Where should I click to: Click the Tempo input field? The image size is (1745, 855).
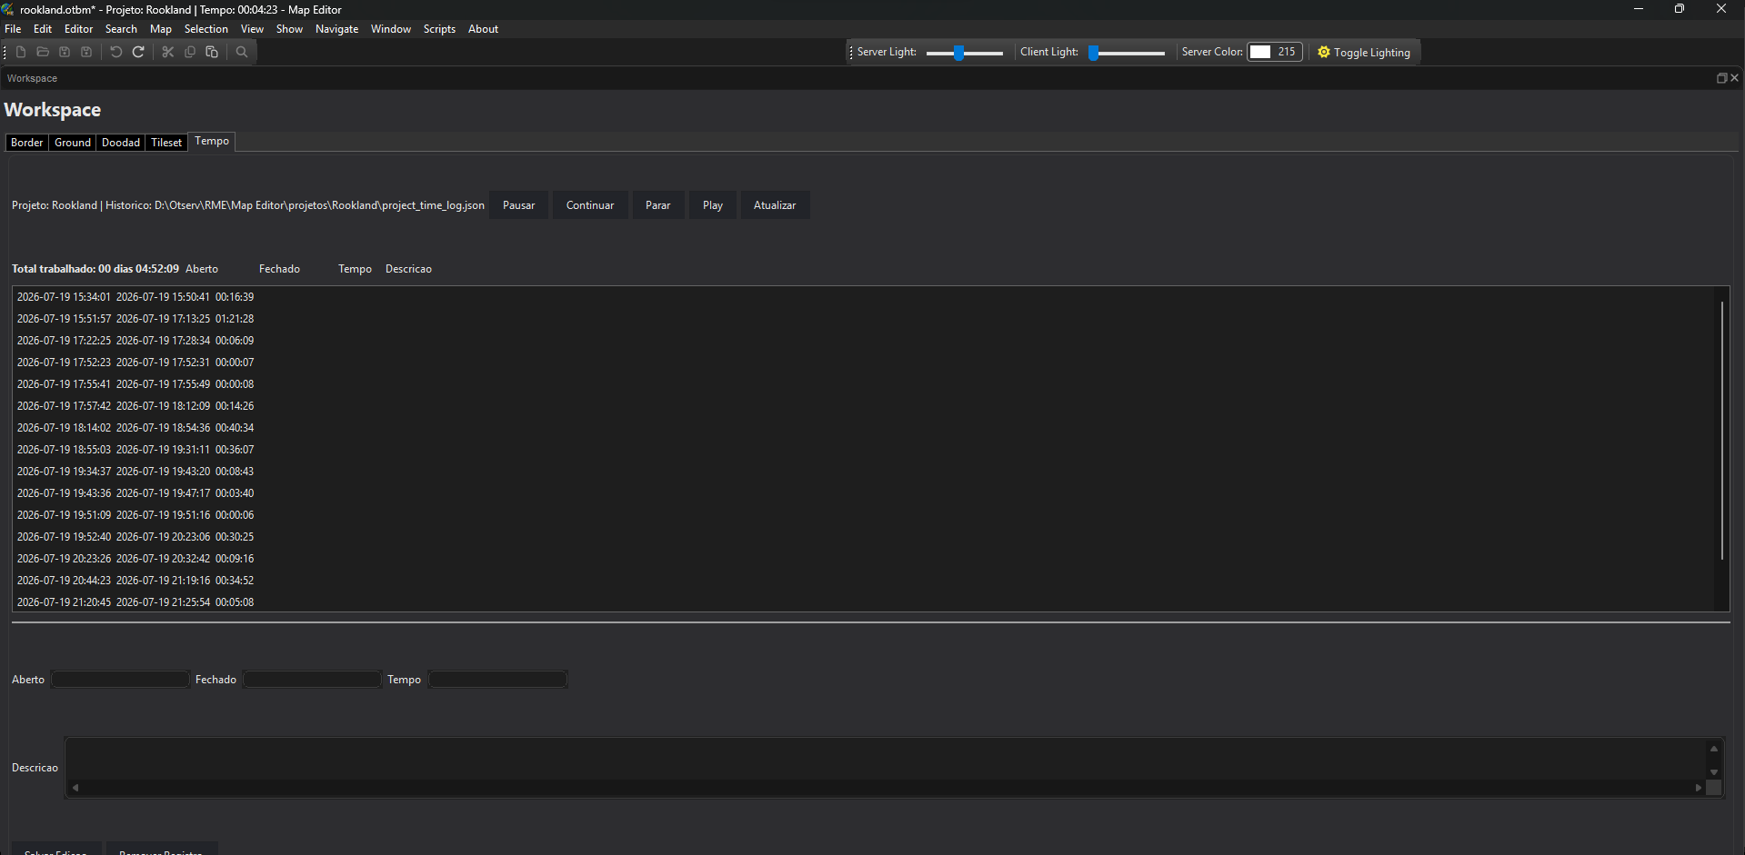coord(497,680)
